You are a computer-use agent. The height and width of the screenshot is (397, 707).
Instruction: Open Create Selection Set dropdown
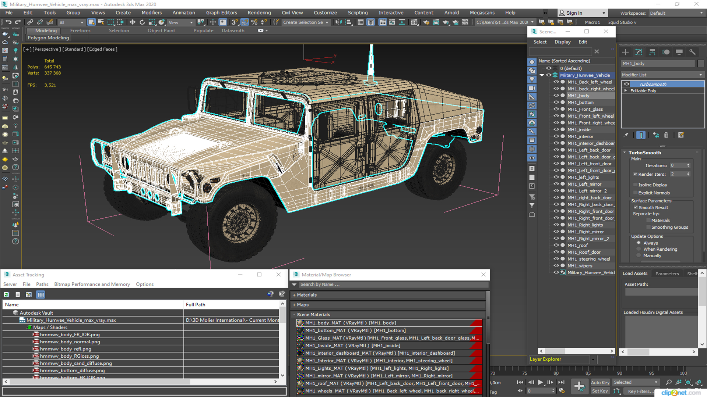[x=306, y=22]
